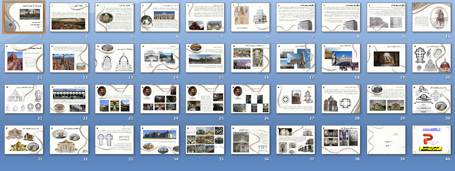
Task: Select slide 13 dome section drawing
Action: [114, 58]
